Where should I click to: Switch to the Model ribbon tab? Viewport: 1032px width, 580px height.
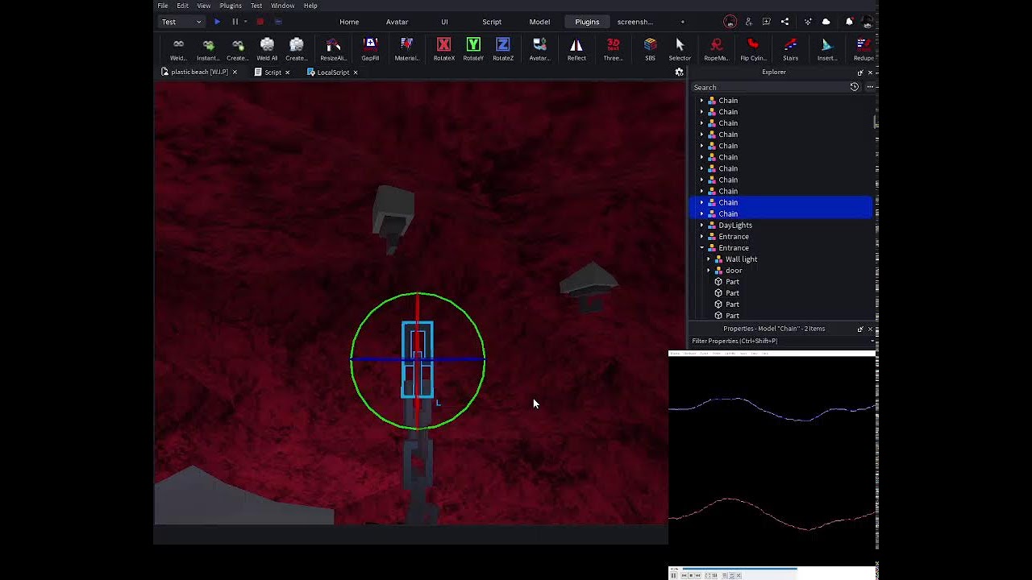[539, 22]
